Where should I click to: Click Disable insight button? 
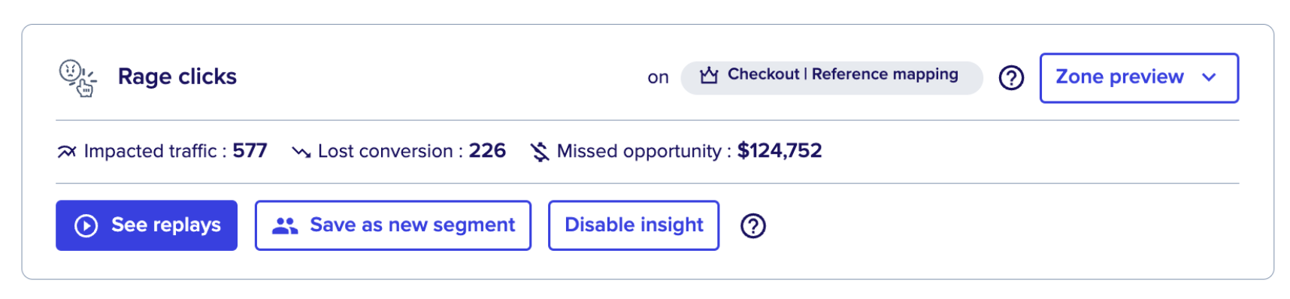pos(634,225)
